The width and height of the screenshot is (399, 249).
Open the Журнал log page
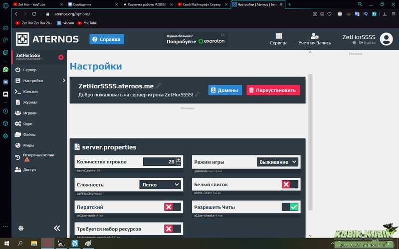tap(26, 102)
